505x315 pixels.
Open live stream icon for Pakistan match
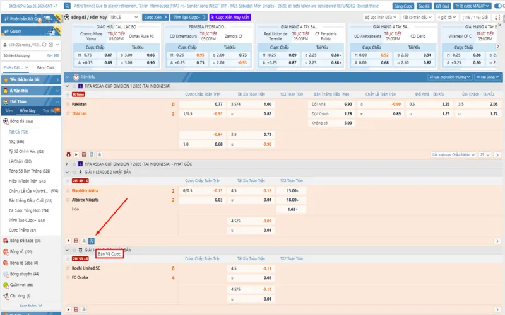point(76,155)
